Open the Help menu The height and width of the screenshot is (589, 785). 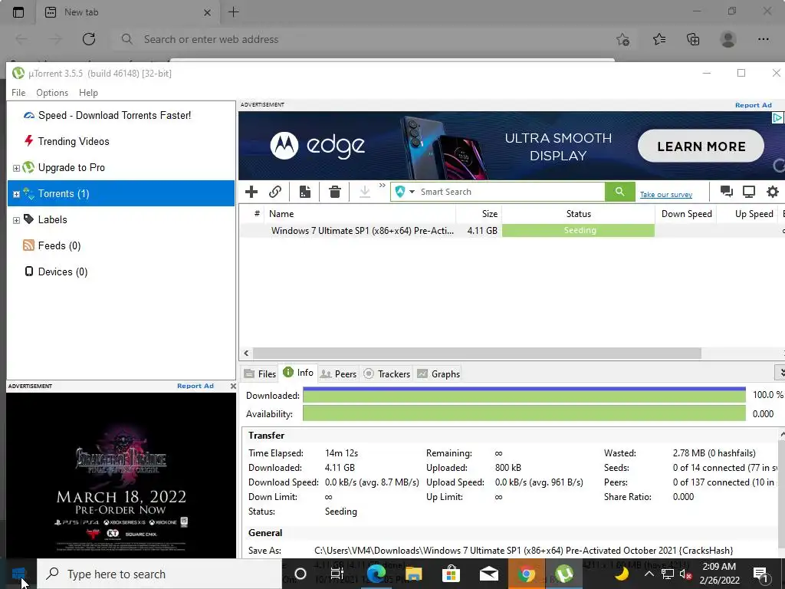point(89,93)
